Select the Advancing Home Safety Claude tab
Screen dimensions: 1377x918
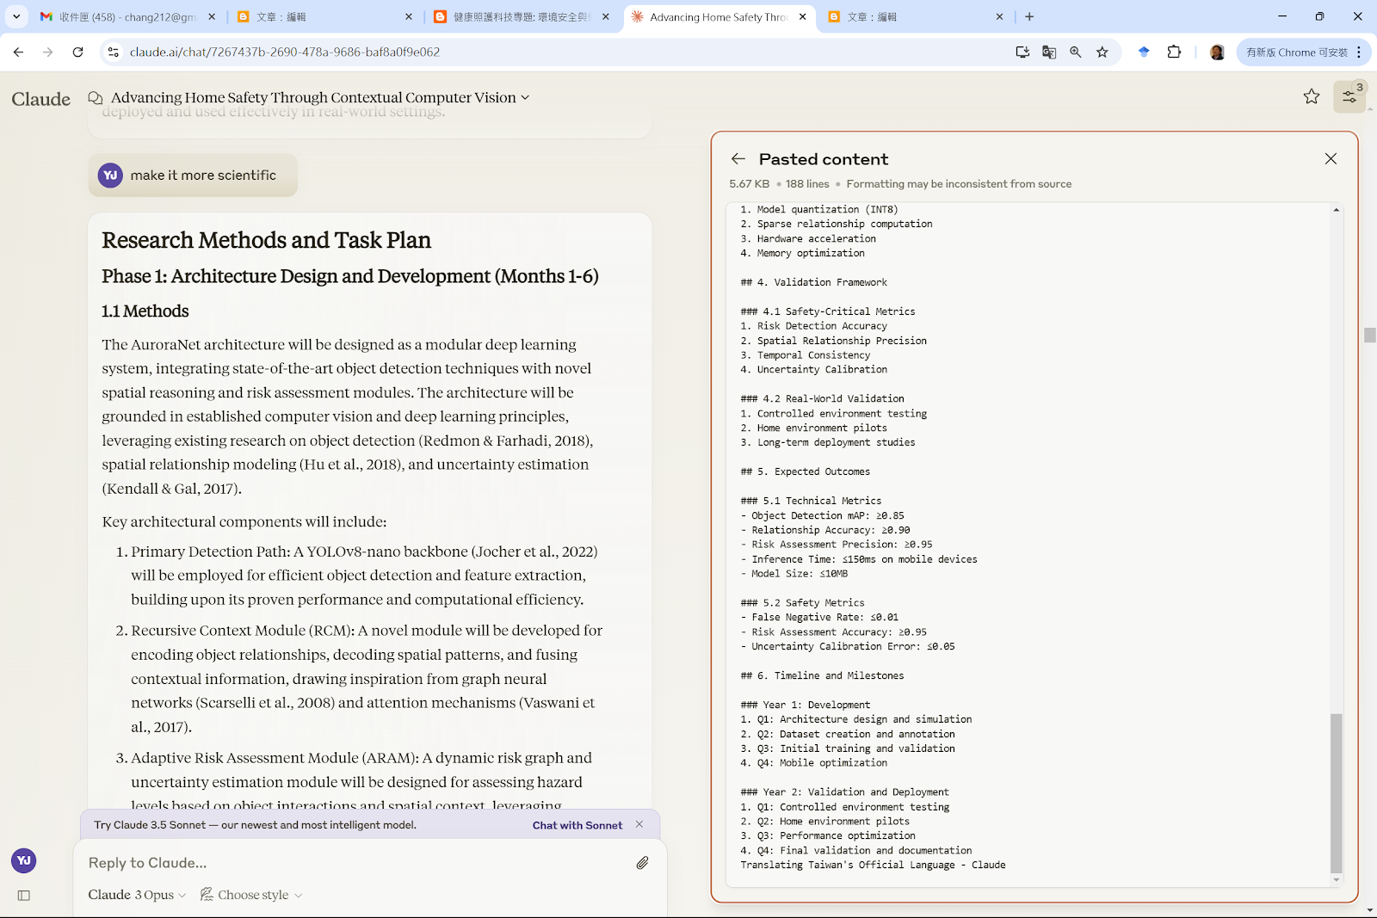(718, 16)
